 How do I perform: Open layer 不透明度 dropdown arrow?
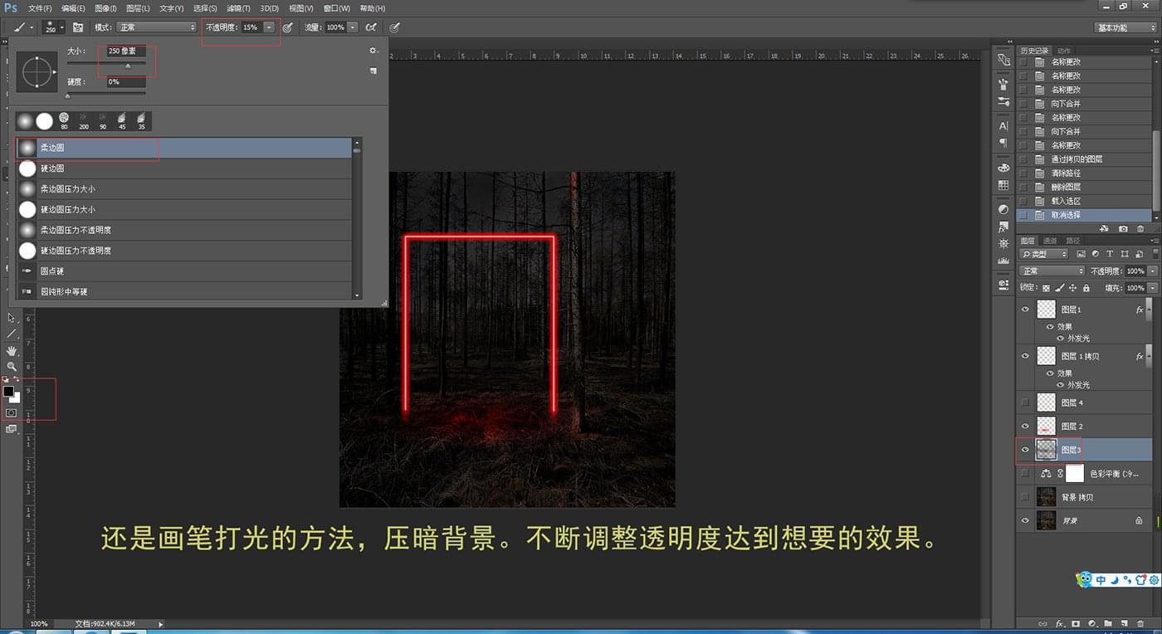click(x=1152, y=271)
